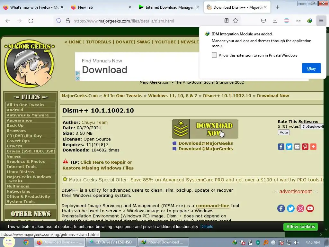Viewport: 329px width, 247px height.
Task: Reload the page with the refresh icon
Action: pos(31,21)
